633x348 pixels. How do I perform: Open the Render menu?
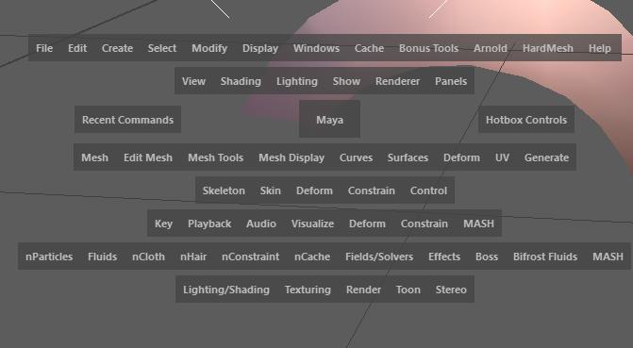point(363,290)
